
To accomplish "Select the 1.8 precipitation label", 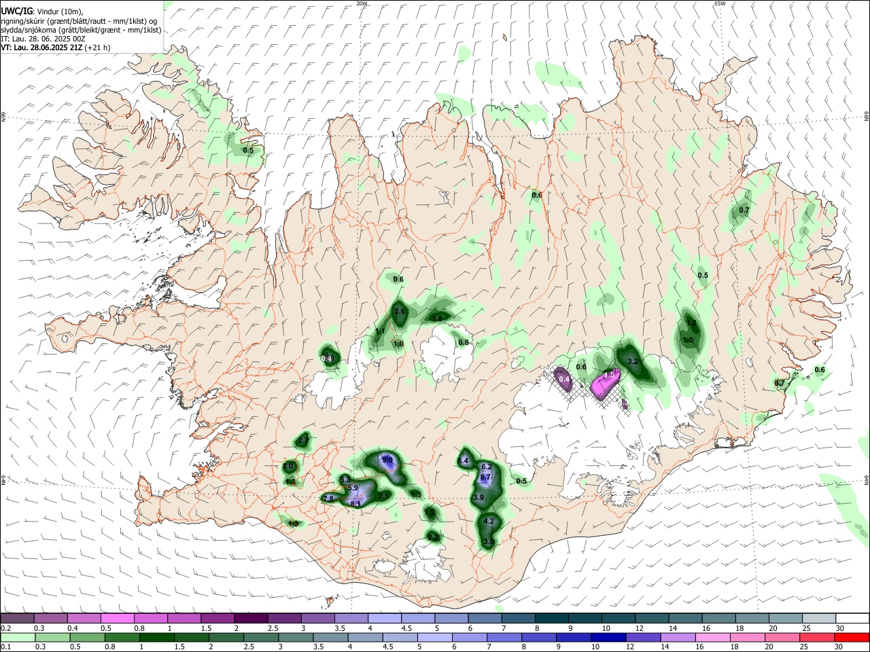I will (438, 319).
